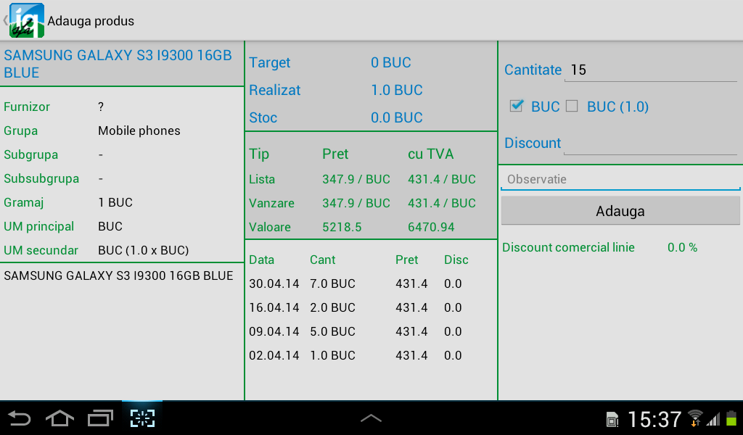Tap the Discount comercial linie label
Image resolution: width=743 pixels, height=435 pixels.
coord(568,247)
